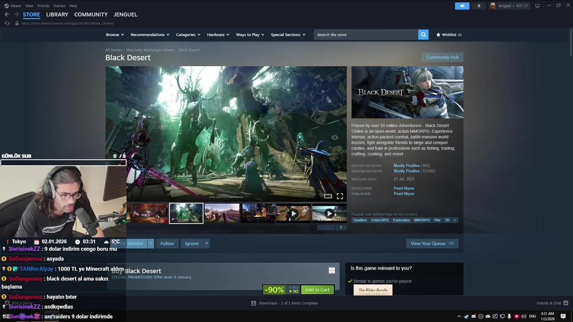Click the Discord tray icon
573x322 pixels.
click(473, 317)
